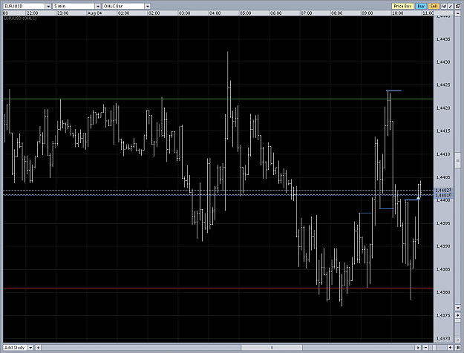Image resolution: width=464 pixels, height=353 pixels.
Task: Open the OHLC Bar chart type dropdown arrow
Action: (x=148, y=6)
